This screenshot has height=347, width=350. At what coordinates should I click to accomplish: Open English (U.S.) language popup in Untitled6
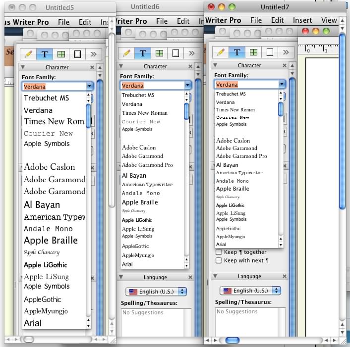click(x=156, y=292)
